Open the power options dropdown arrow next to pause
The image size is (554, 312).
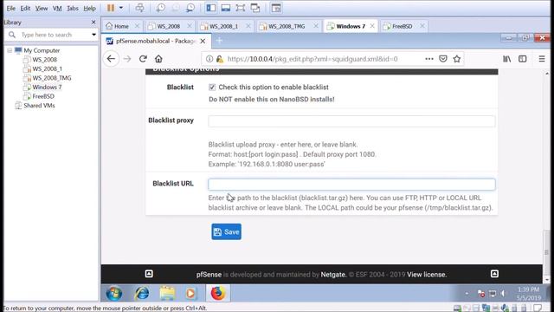tap(121, 8)
